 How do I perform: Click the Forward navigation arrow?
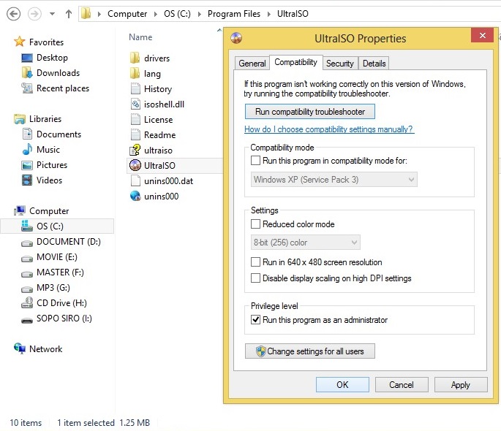point(34,14)
